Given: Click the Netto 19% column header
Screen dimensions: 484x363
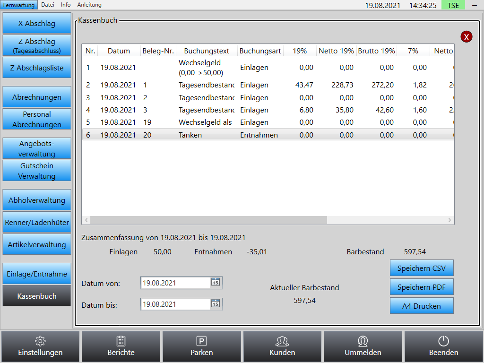Looking at the screenshot, I should pyautogui.click(x=336, y=51).
